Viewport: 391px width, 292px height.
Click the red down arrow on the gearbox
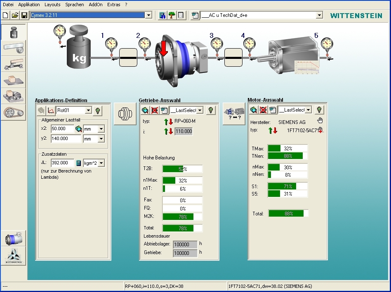point(164,49)
